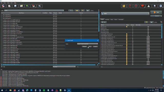The image size is (164, 92).
Task: Click the mod list filter text field
Action: point(88,67)
